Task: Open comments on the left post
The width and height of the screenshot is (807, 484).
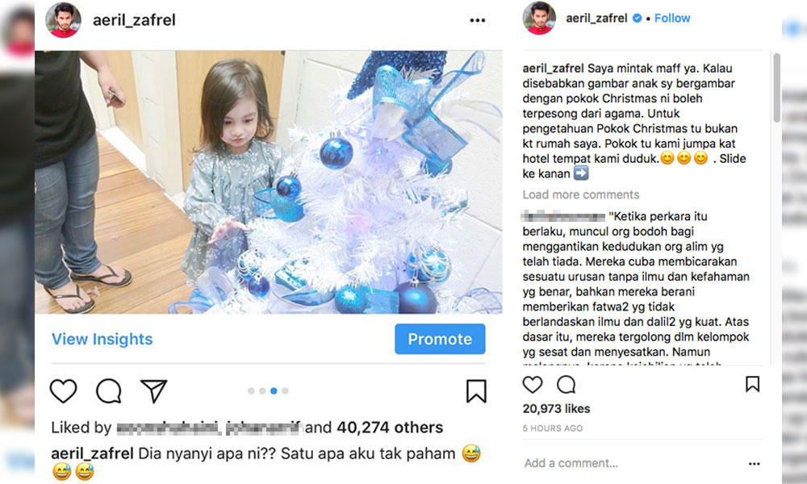Action: click(108, 391)
